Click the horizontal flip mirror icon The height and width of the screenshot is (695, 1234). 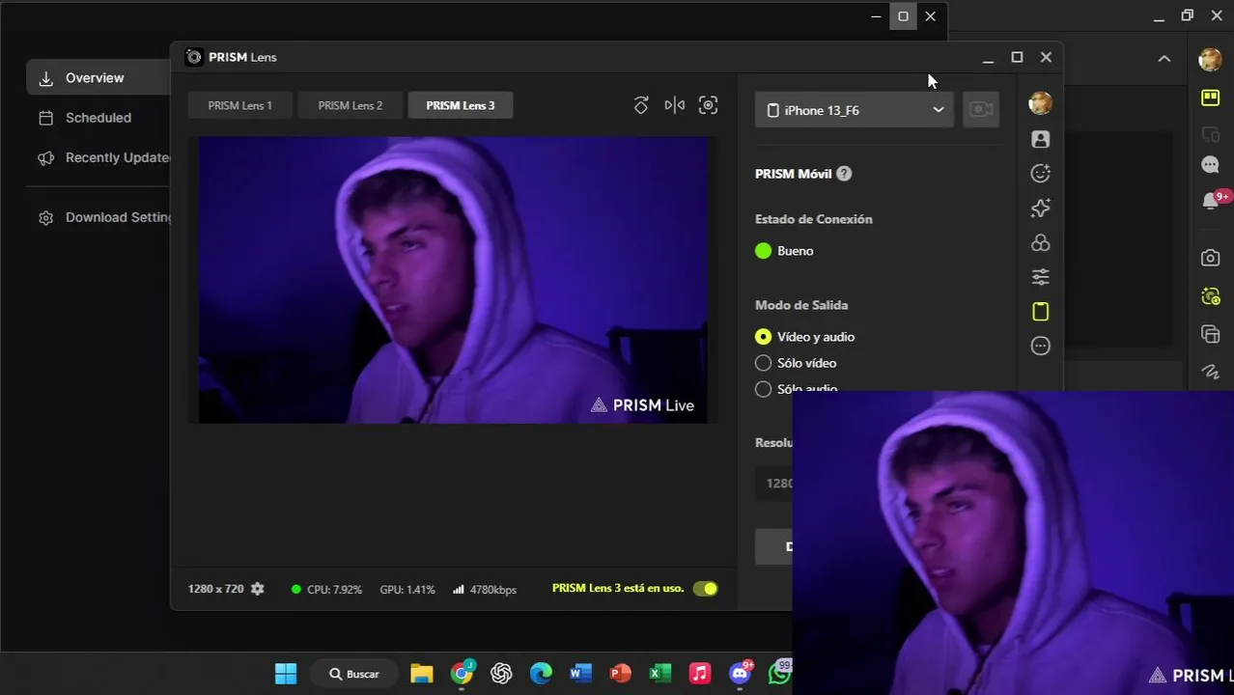tap(675, 105)
